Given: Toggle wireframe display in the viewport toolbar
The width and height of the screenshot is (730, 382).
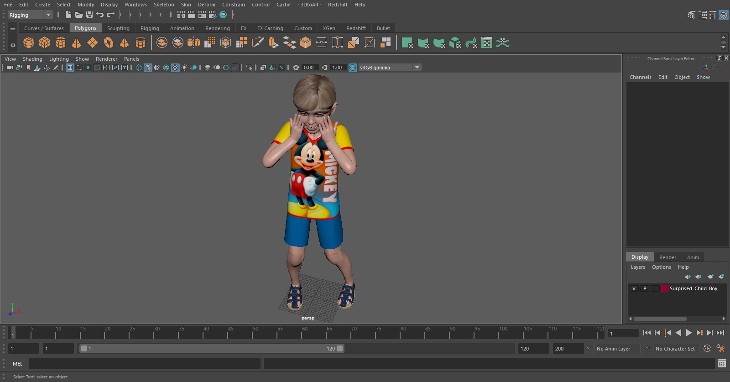Looking at the screenshot, I should click(139, 68).
